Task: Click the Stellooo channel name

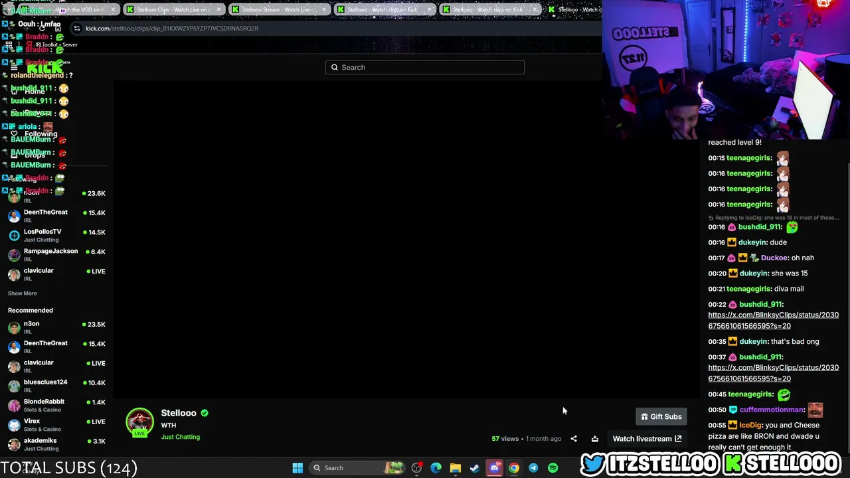Action: click(179, 413)
